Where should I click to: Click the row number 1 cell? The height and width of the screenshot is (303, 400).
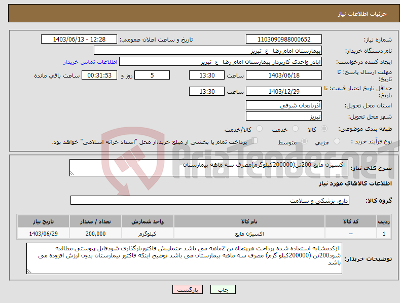point(384,234)
